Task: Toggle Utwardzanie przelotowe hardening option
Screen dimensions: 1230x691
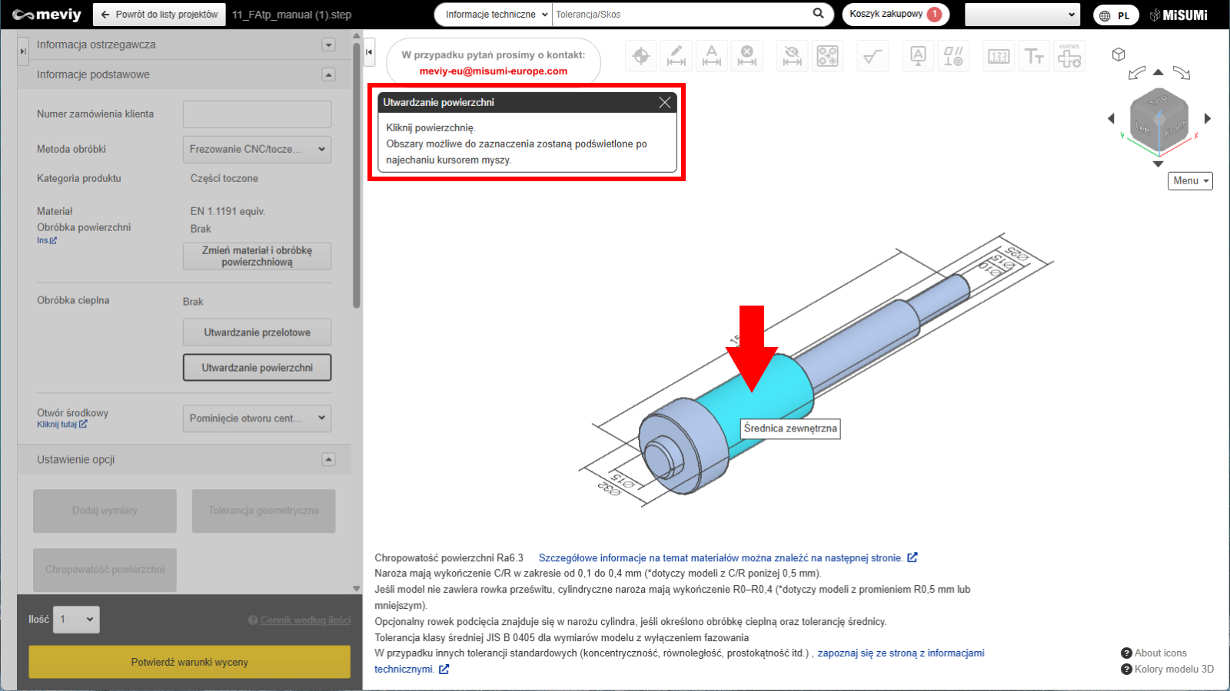Action: [257, 332]
